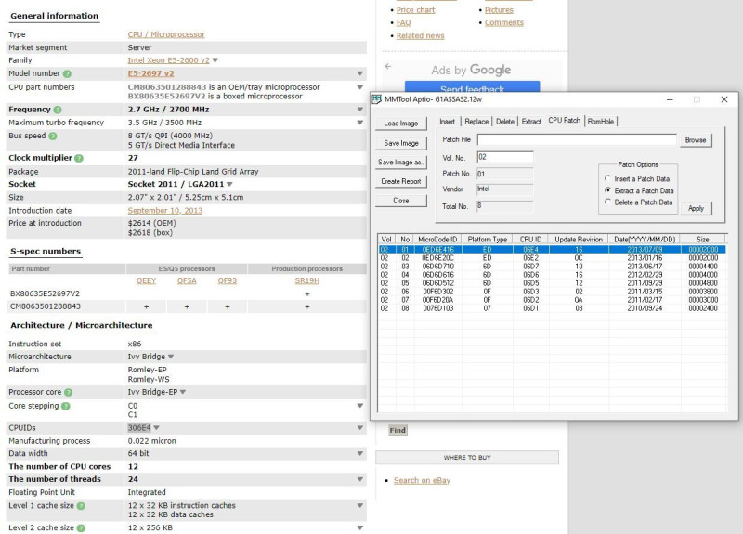Expand the Model number row arrow

360,73
